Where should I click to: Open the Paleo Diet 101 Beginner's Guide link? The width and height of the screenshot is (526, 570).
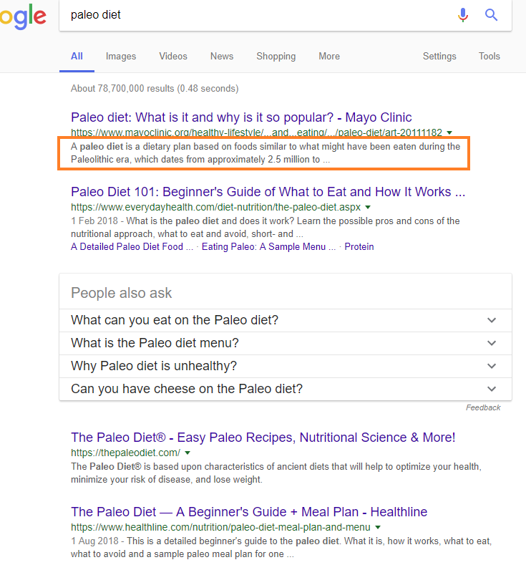click(x=268, y=192)
